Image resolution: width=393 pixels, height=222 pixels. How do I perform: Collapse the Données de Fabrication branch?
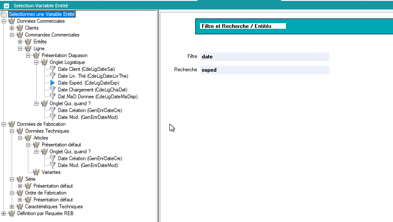click(x=4, y=124)
